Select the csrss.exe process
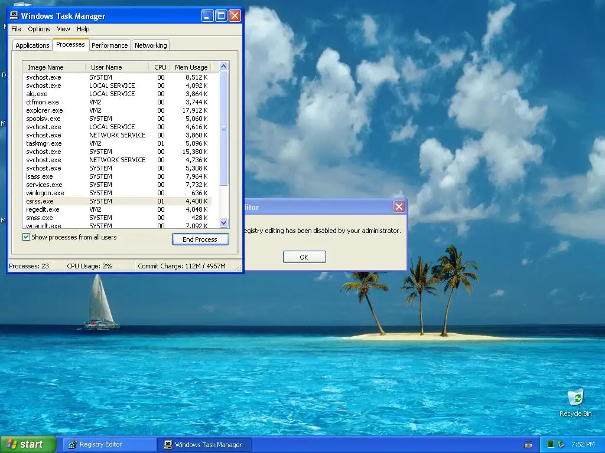Screen dimensions: 605x453 pyautogui.click(x=117, y=201)
